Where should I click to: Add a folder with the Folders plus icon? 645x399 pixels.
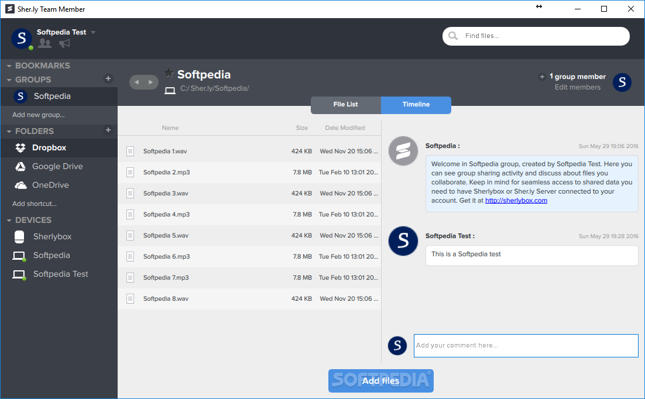pos(108,130)
